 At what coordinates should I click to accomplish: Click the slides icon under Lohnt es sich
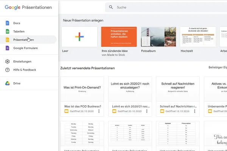click(x=114, y=111)
